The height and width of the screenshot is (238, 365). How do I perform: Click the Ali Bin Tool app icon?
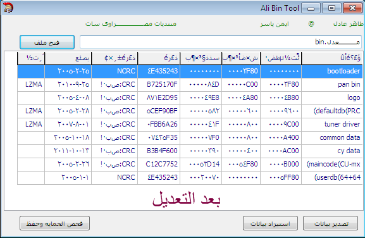pos(8,8)
